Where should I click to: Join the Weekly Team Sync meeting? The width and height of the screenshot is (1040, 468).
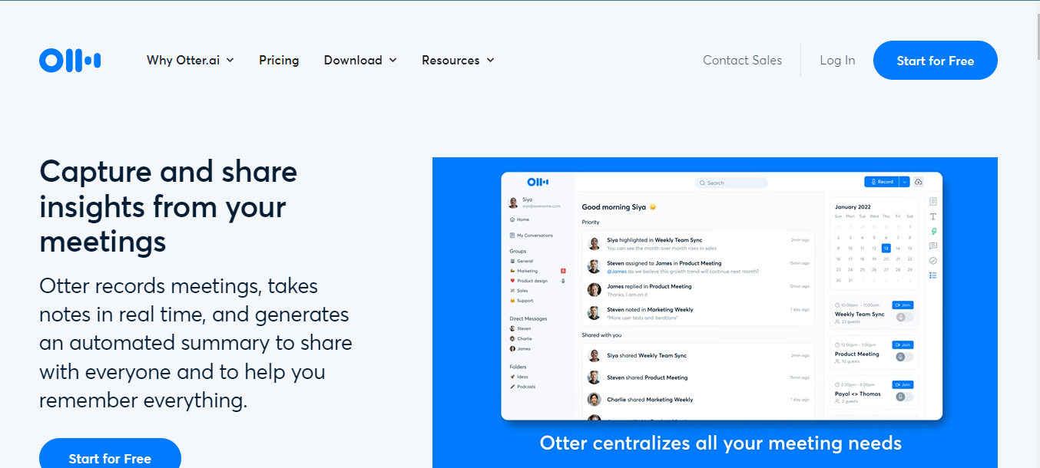pyautogui.click(x=903, y=305)
